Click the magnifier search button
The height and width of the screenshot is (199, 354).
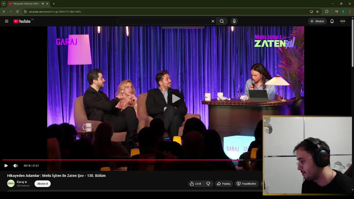(222, 21)
